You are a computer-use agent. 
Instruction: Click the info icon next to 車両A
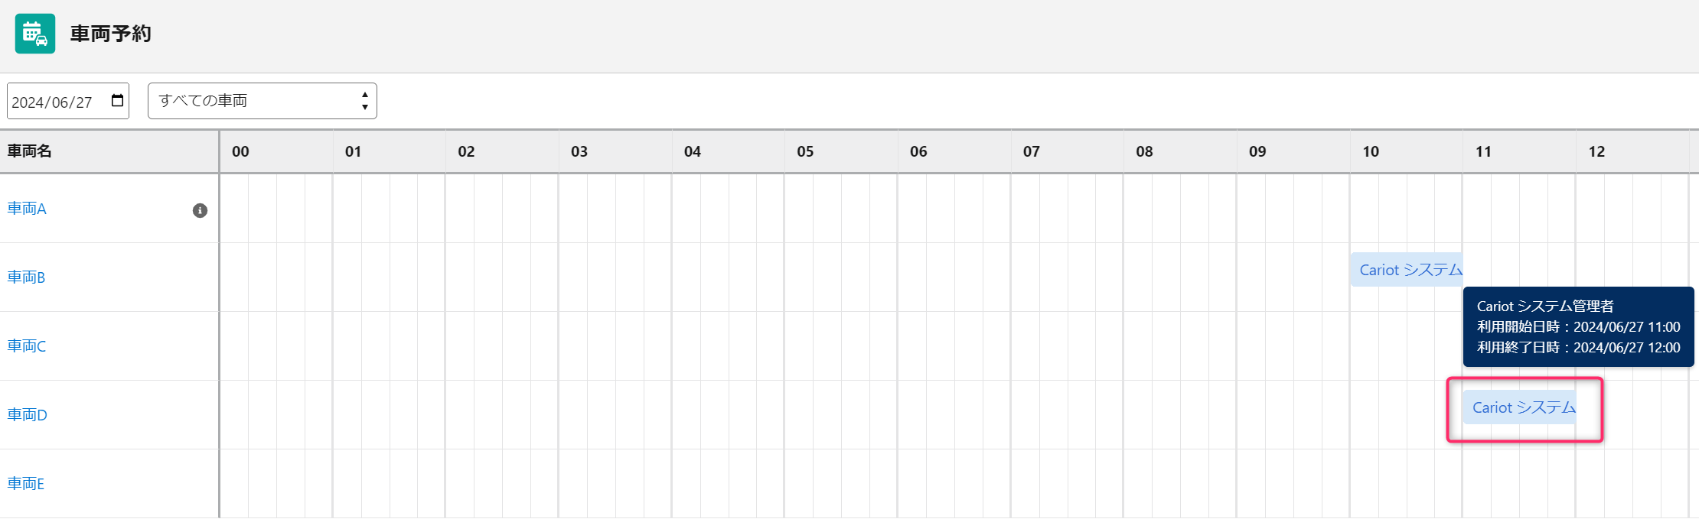[x=200, y=210]
